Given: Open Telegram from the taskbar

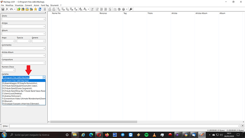Looking at the screenshot, I should point(123,135).
